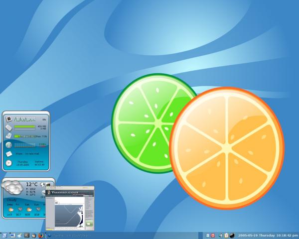Click the 12°C temperature reading
The image size is (299, 239).
32,185
